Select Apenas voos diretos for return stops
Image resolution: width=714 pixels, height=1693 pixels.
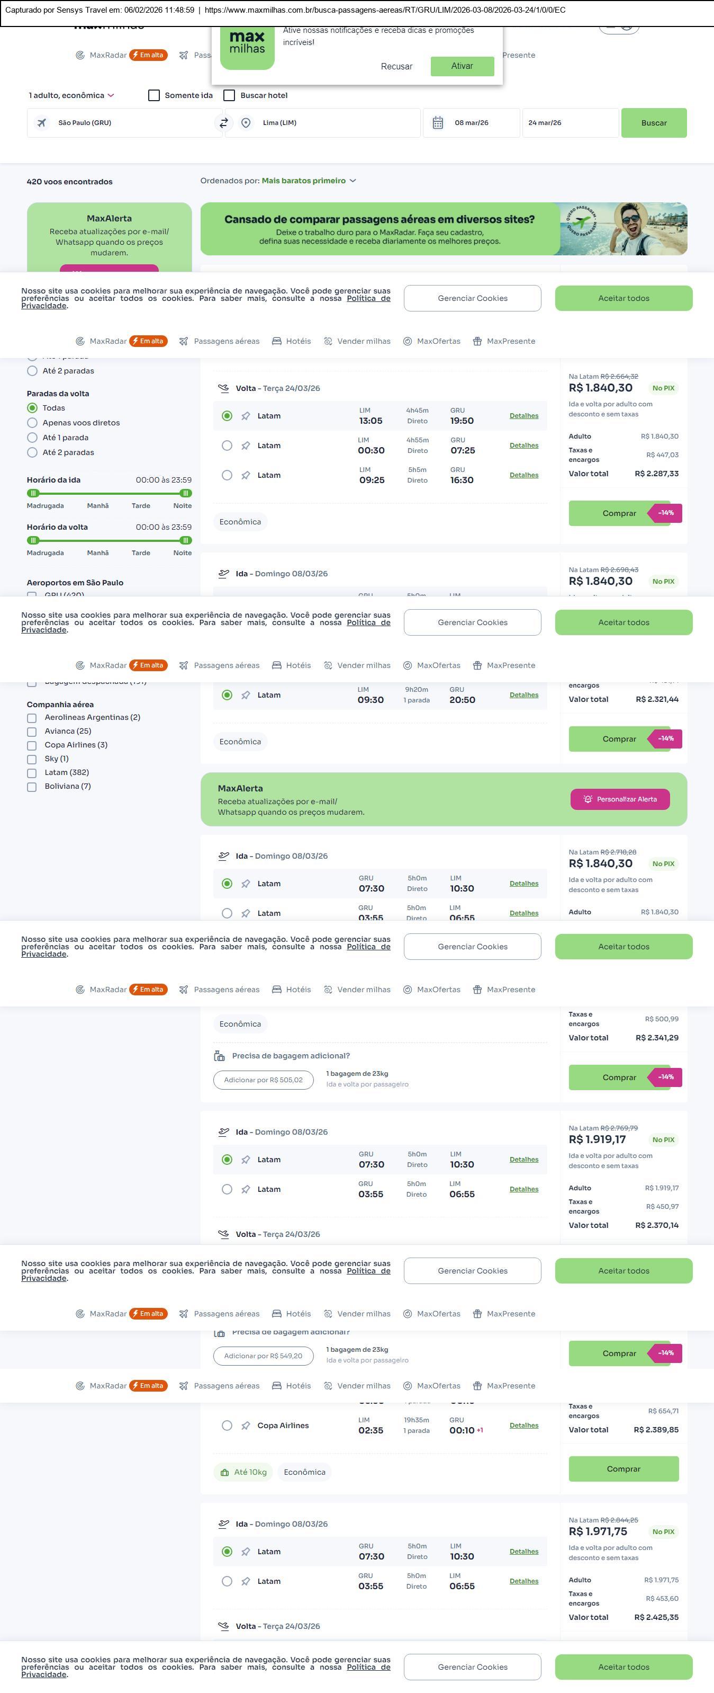32,423
